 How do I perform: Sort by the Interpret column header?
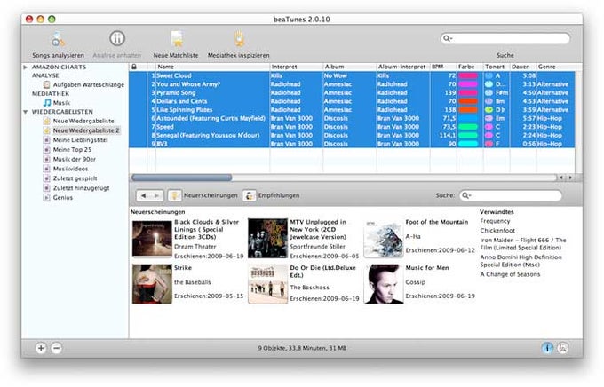[x=296, y=67]
